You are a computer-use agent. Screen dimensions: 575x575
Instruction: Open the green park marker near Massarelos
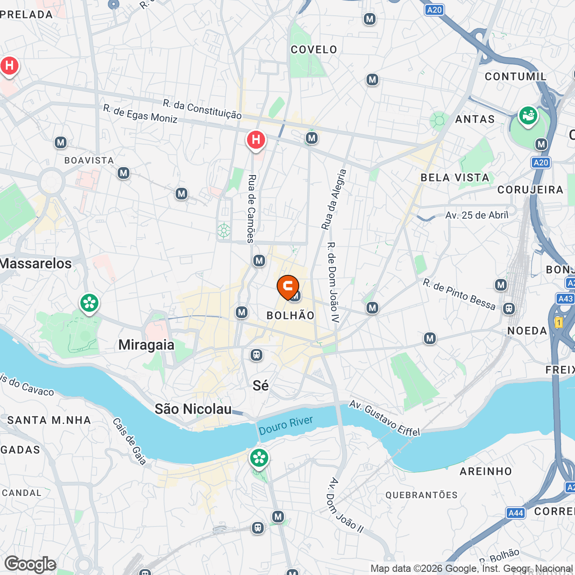89,303
